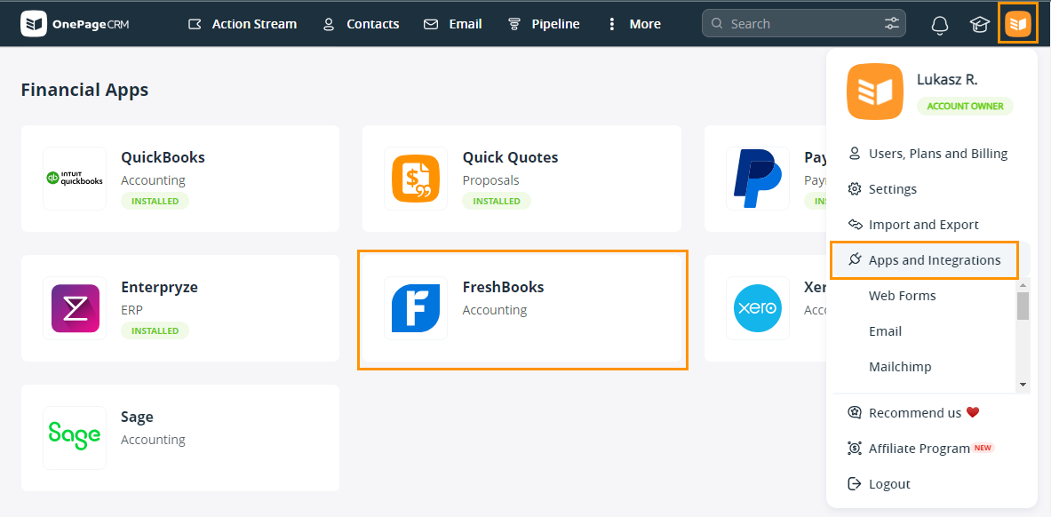Click the Enterpryze app icon
Screen dimensions: 1051x517
pos(75,307)
